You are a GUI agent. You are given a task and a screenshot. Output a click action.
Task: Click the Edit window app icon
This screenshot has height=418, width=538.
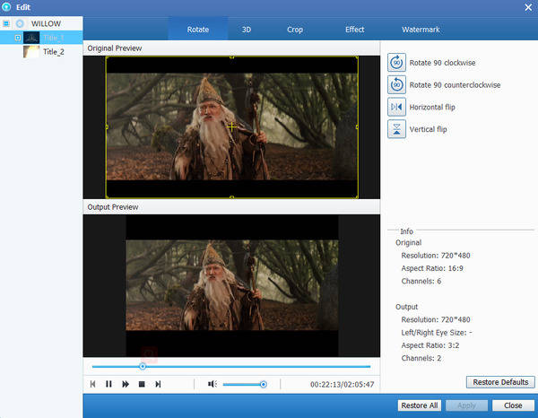(x=6, y=7)
